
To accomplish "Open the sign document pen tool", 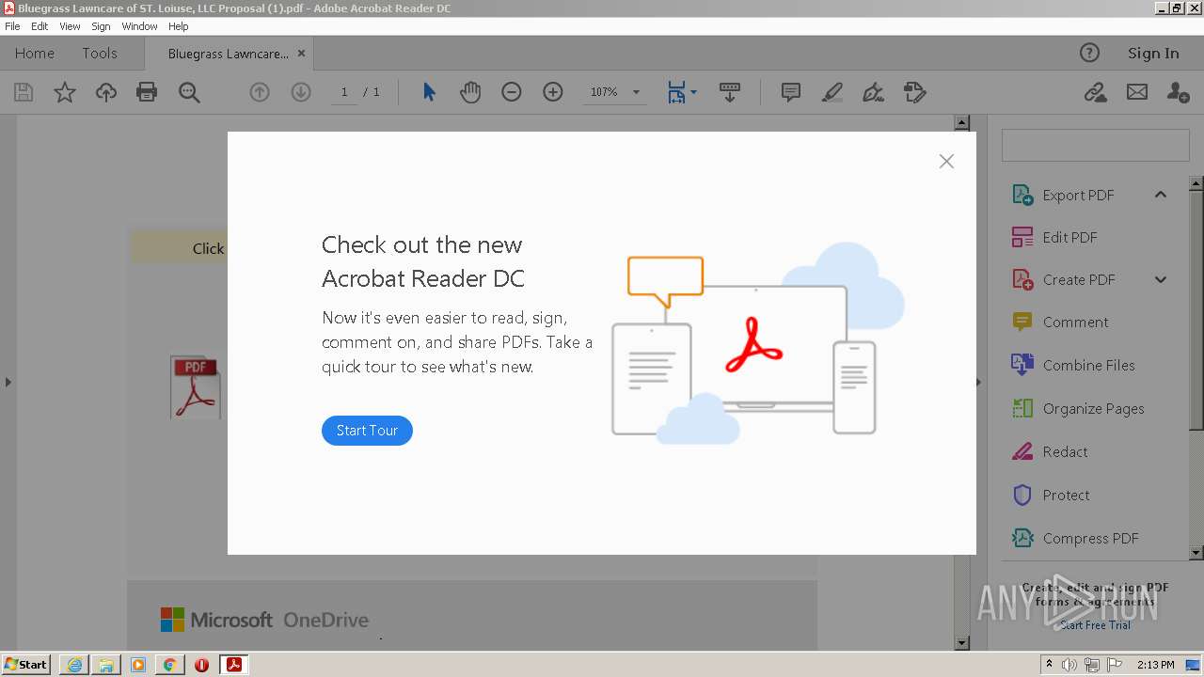I will pyautogui.click(x=873, y=92).
